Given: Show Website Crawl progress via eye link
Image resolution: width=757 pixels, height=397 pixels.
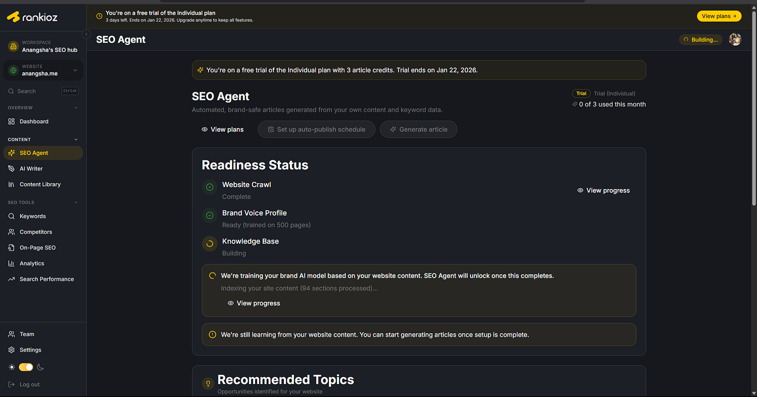Looking at the screenshot, I should coord(603,190).
